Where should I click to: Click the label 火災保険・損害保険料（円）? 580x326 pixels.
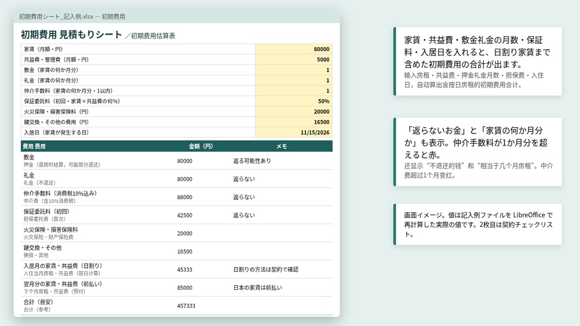(56, 111)
